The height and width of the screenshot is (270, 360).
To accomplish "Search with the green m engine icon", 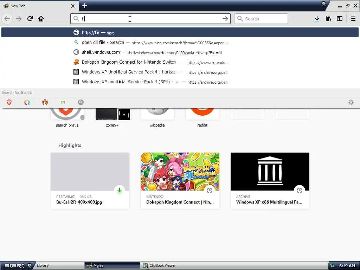I will pyautogui.click(x=63, y=102).
